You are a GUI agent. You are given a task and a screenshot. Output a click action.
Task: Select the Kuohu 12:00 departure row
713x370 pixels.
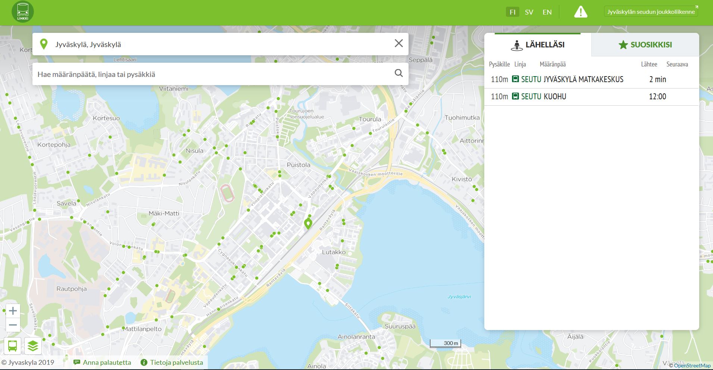pos(591,97)
